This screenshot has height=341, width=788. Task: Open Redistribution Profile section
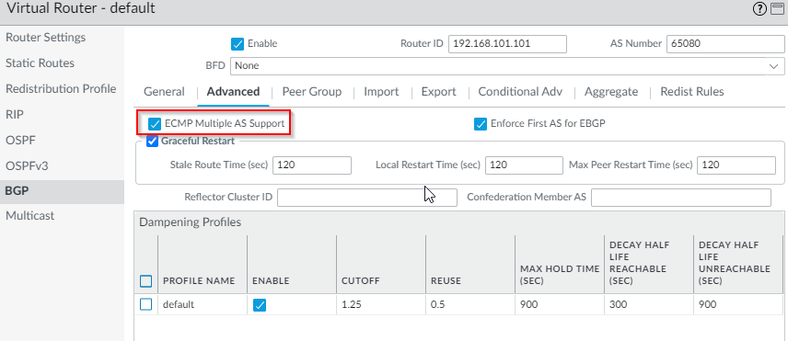[x=62, y=89]
